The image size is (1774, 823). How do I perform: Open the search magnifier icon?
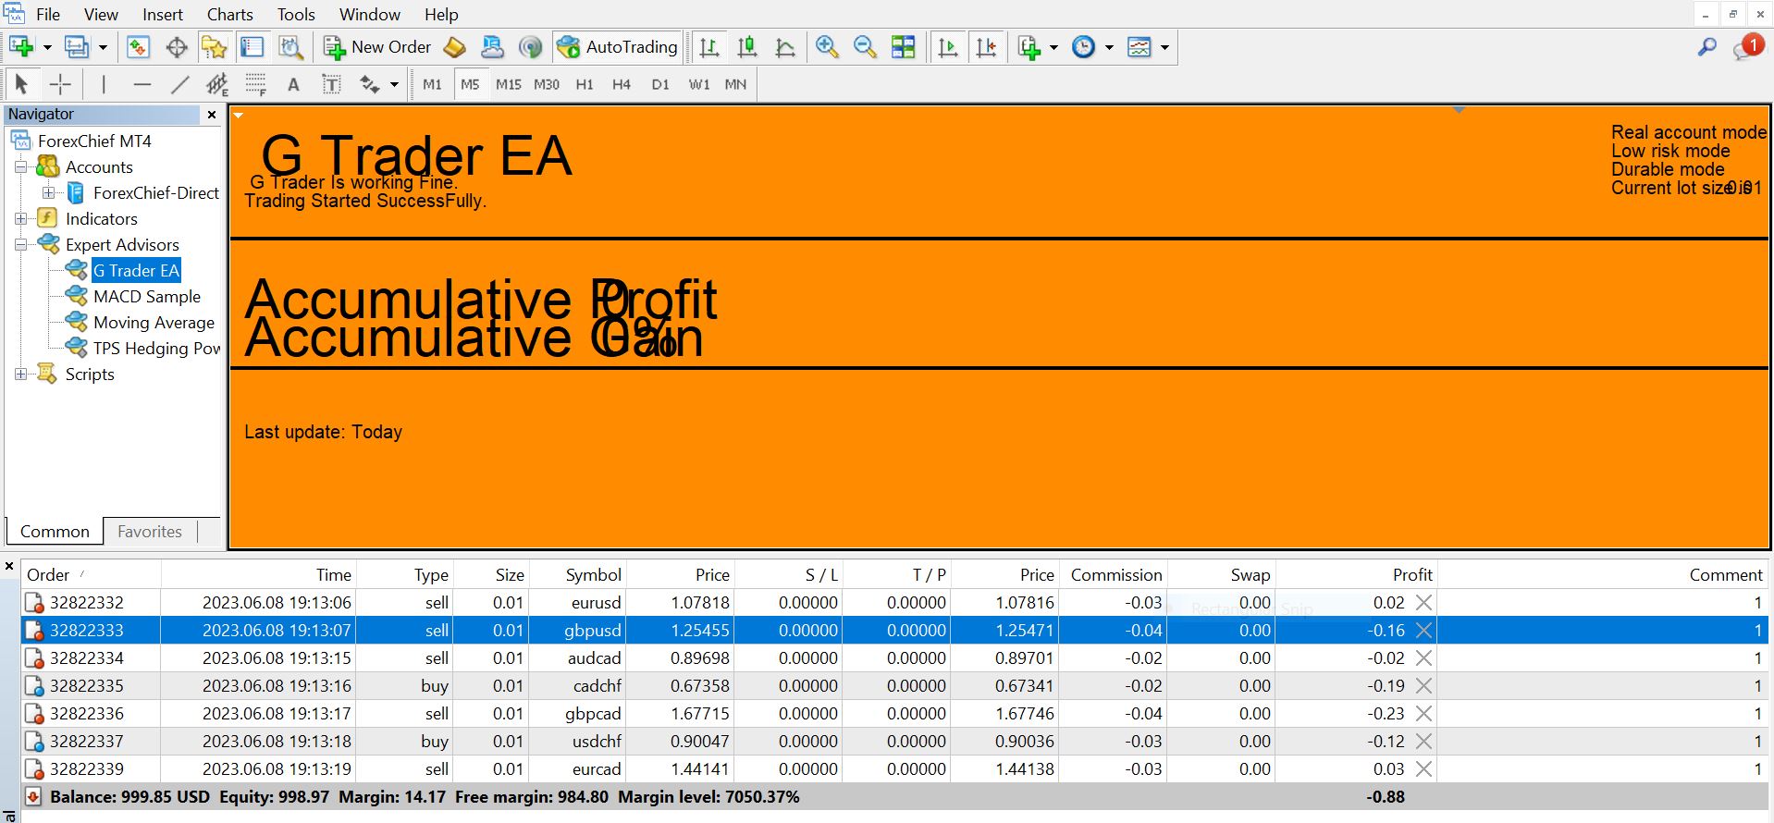click(1707, 47)
